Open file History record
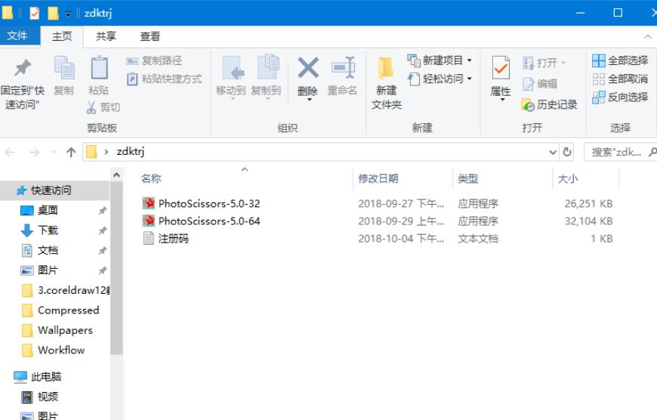 tap(549, 105)
